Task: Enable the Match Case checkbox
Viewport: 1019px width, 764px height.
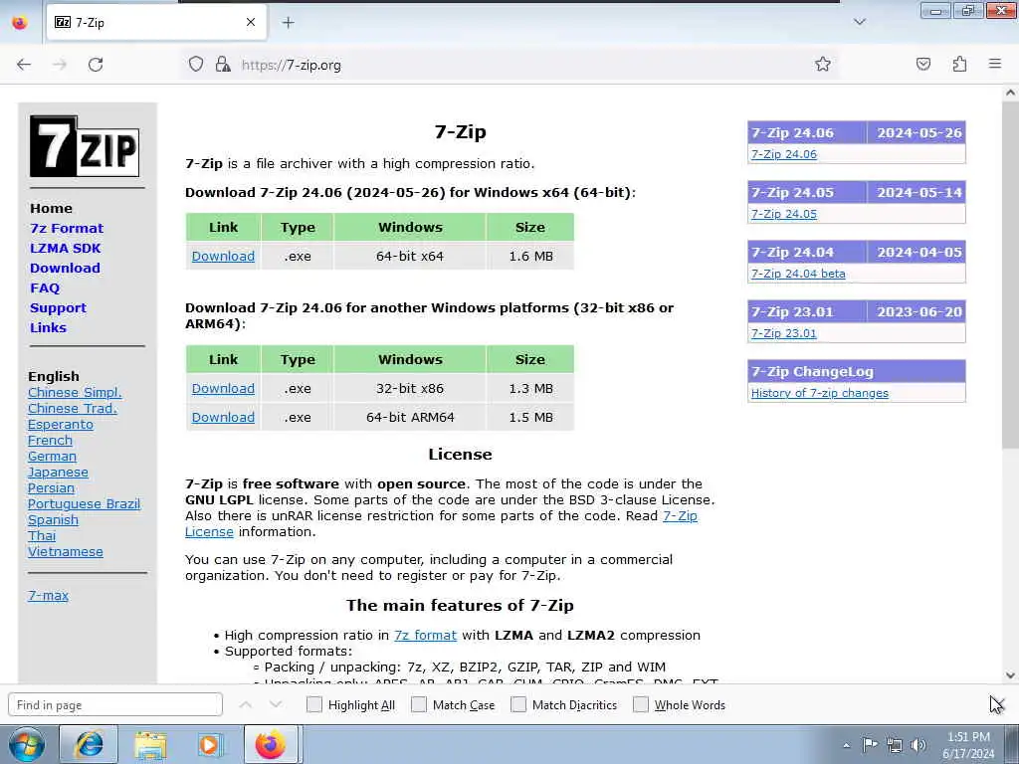Action: tap(419, 705)
